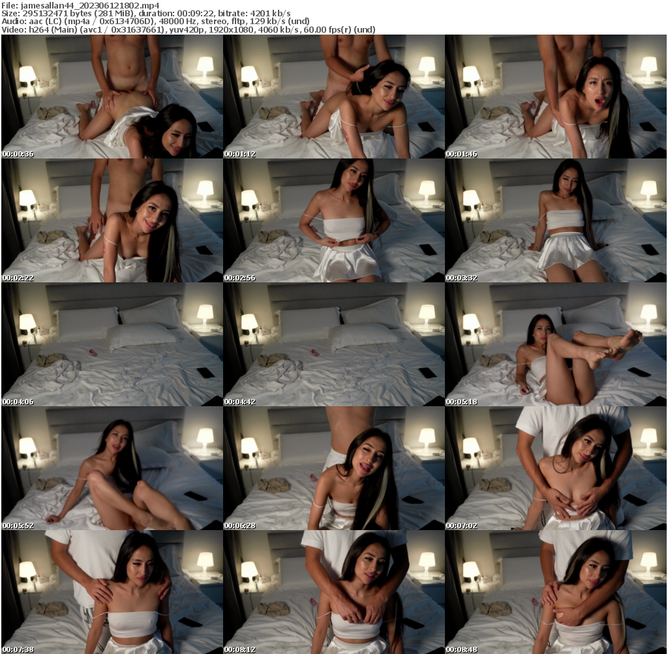This screenshot has width=668, height=654.
Task: Open the thumbnail at timestamp 00:02:56
Action: 333,220
